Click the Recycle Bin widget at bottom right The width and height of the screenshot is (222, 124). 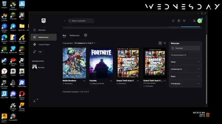click(x=201, y=115)
